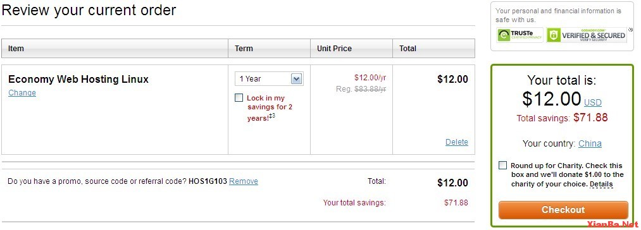The image size is (641, 230).
Task: Click the Item column header
Action: pyautogui.click(x=115, y=49)
